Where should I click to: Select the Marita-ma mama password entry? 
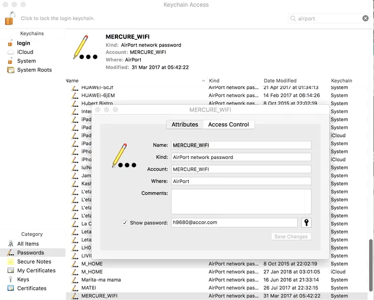coord(101,280)
